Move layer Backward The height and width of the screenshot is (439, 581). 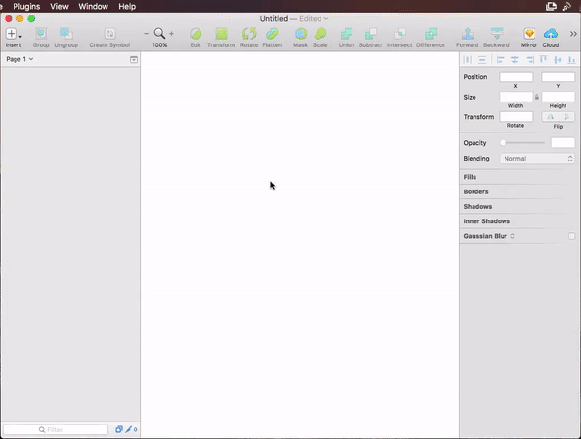(497, 34)
